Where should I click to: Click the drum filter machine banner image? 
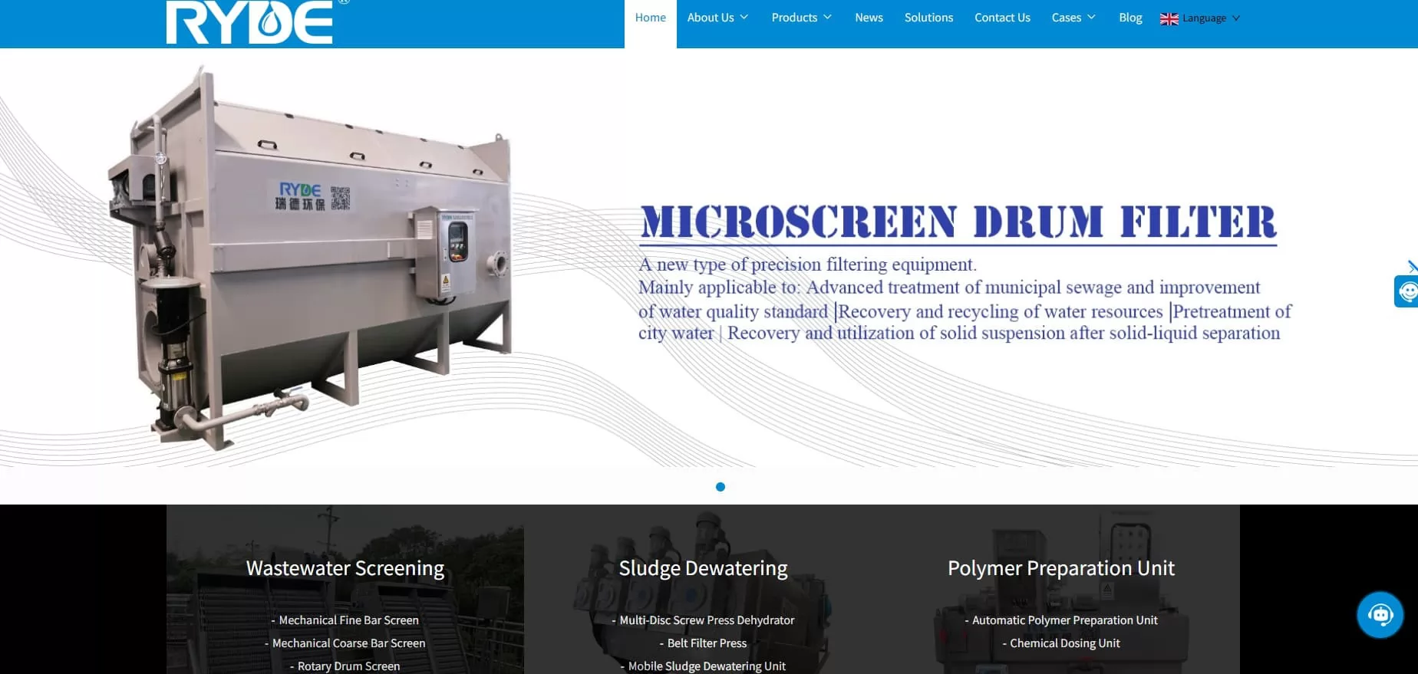(x=310, y=257)
